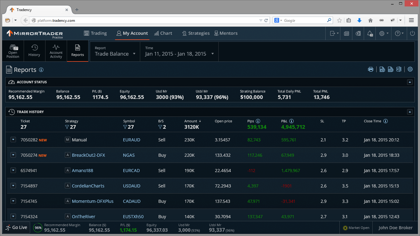
Task: Open the History sub-tab
Action: point(34,51)
